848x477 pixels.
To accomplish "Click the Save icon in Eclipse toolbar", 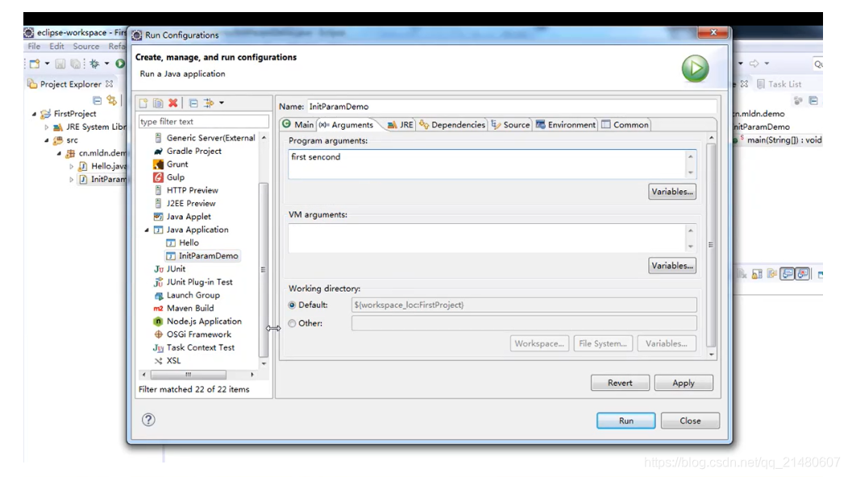I will [60, 64].
